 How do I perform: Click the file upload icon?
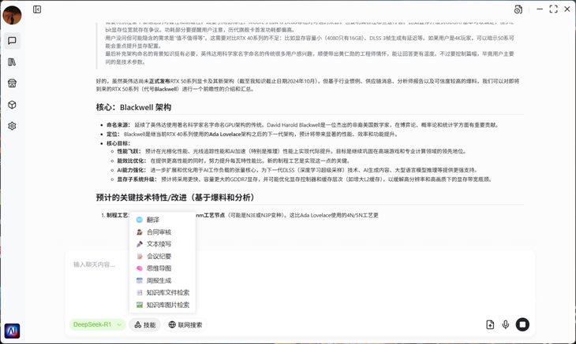(490, 324)
